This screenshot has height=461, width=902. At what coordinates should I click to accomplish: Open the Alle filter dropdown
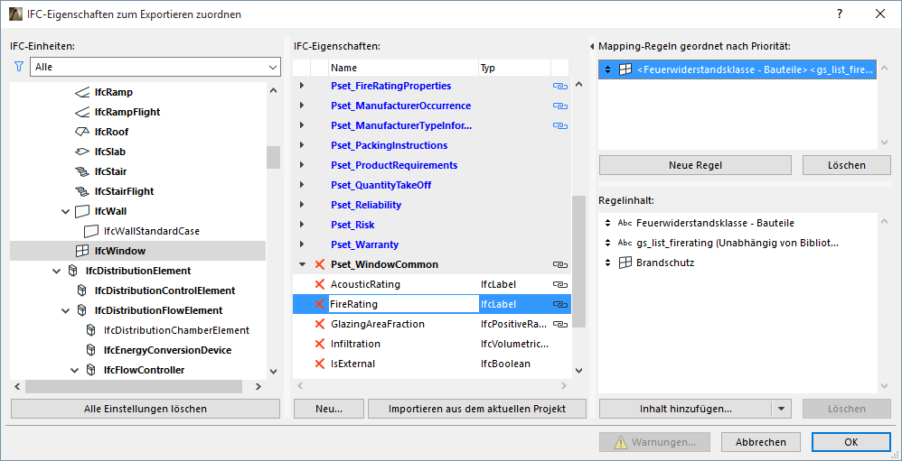pos(155,67)
